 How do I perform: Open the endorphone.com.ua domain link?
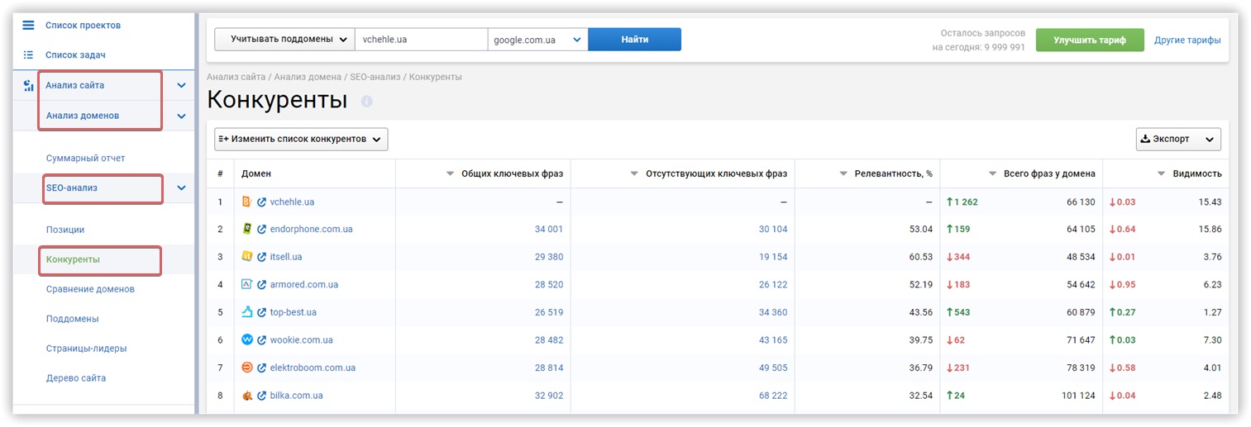click(312, 229)
